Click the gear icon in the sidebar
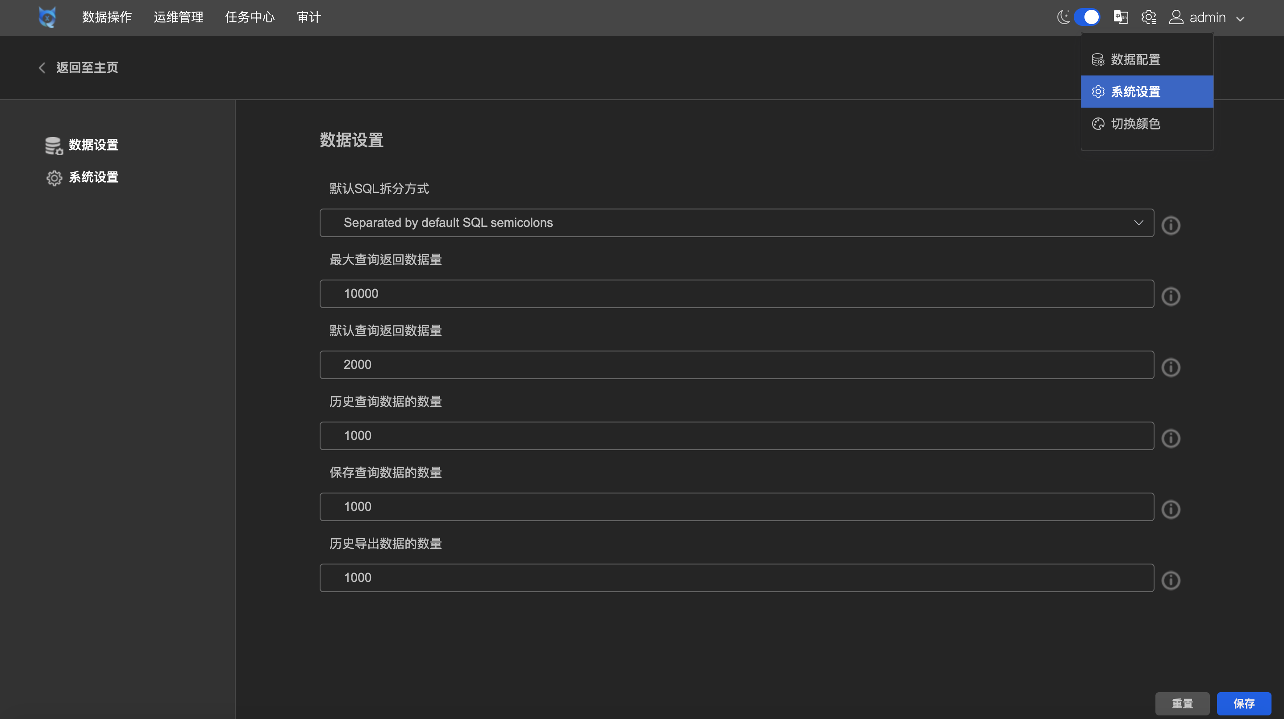1284x719 pixels. click(x=54, y=178)
